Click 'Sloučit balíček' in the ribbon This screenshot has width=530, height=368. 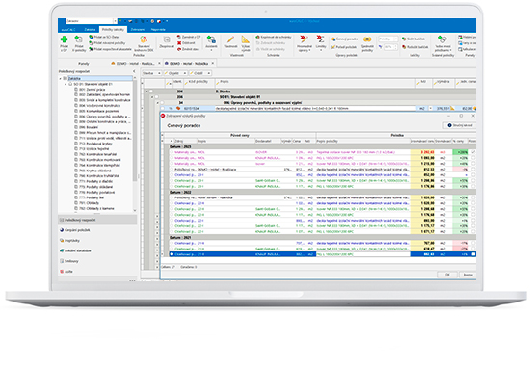tap(413, 39)
